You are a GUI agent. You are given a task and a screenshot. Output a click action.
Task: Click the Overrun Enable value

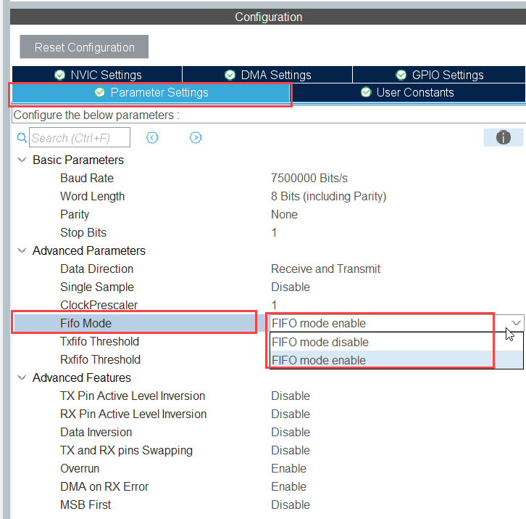pyautogui.click(x=288, y=468)
